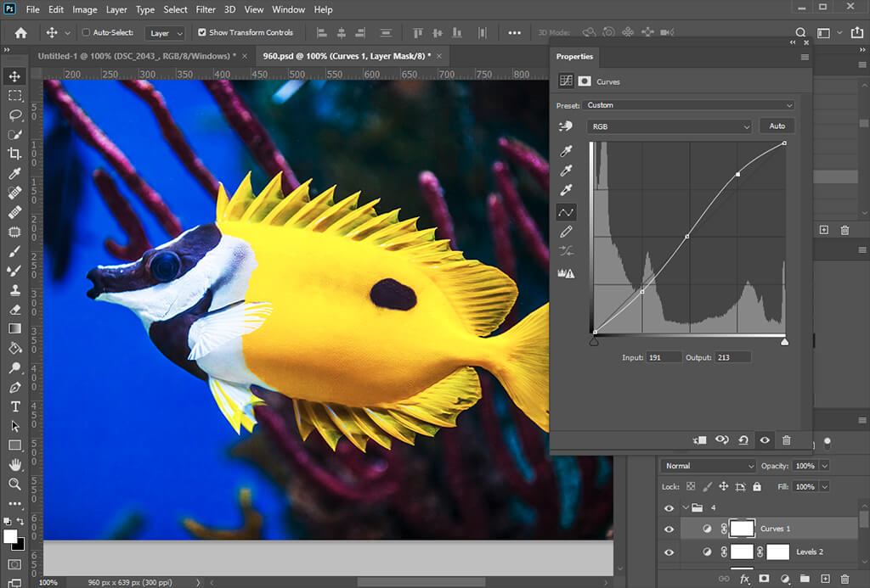Toggle view previous state in Properties
Screen dimensions: 870x588
(x=722, y=440)
